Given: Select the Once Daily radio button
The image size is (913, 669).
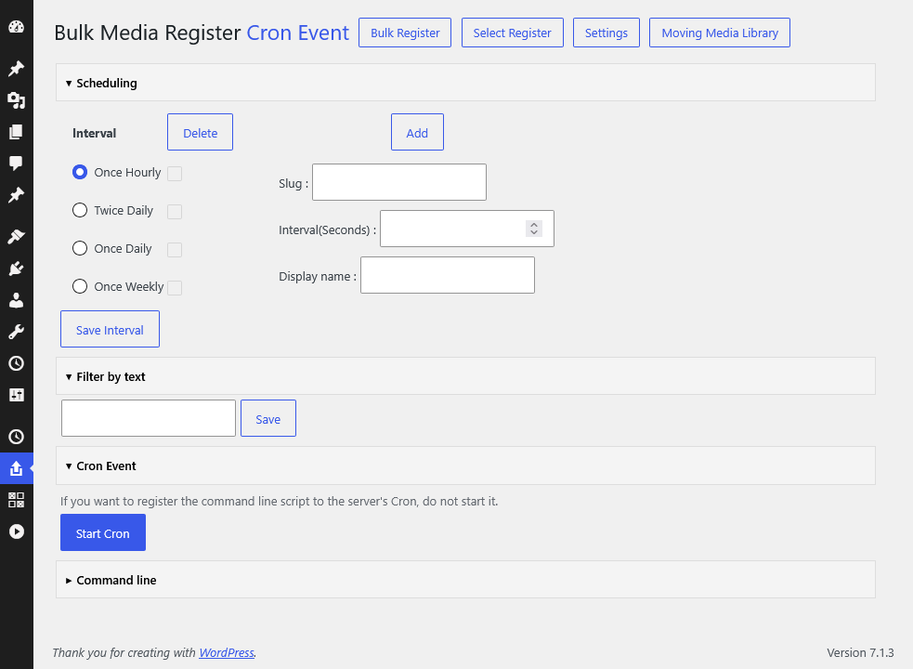Looking at the screenshot, I should point(80,248).
